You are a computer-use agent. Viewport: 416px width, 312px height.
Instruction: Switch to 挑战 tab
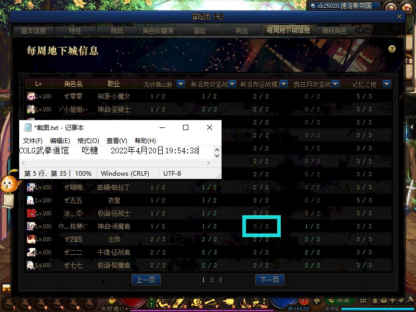tap(116, 31)
